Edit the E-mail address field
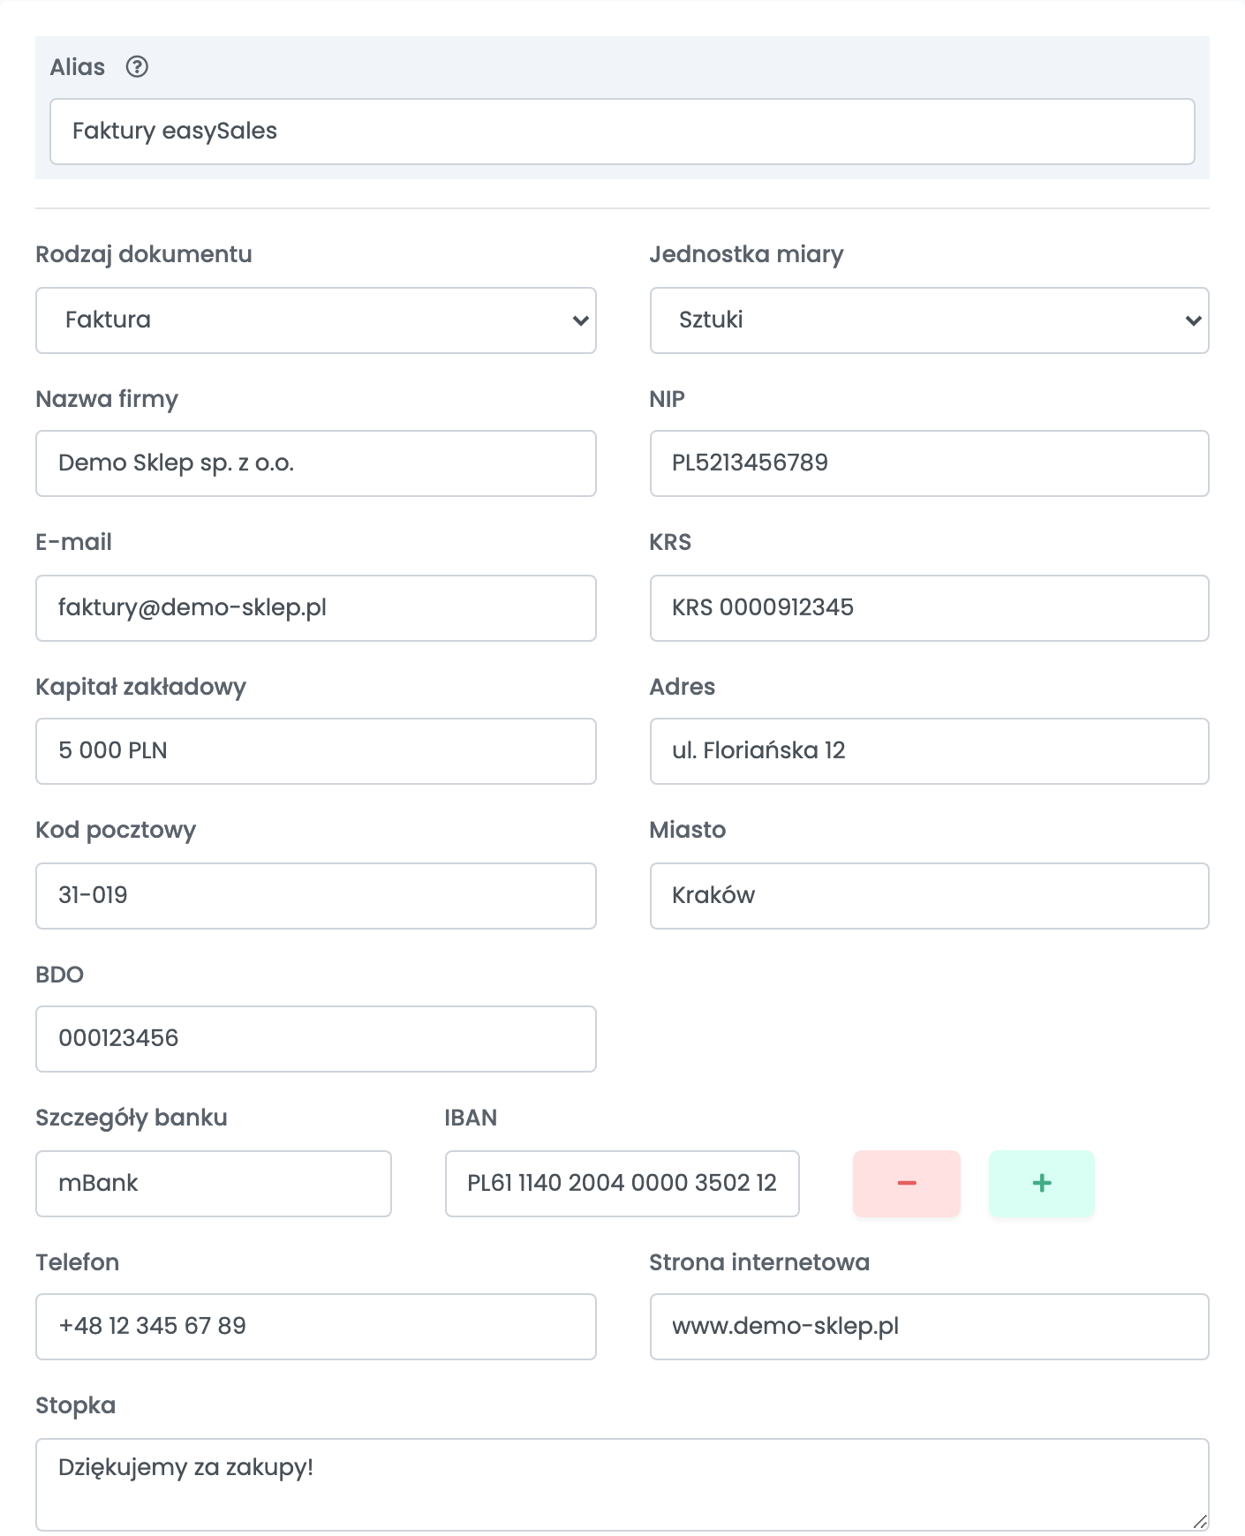Image resolution: width=1245 pixels, height=1536 pixels. (316, 608)
